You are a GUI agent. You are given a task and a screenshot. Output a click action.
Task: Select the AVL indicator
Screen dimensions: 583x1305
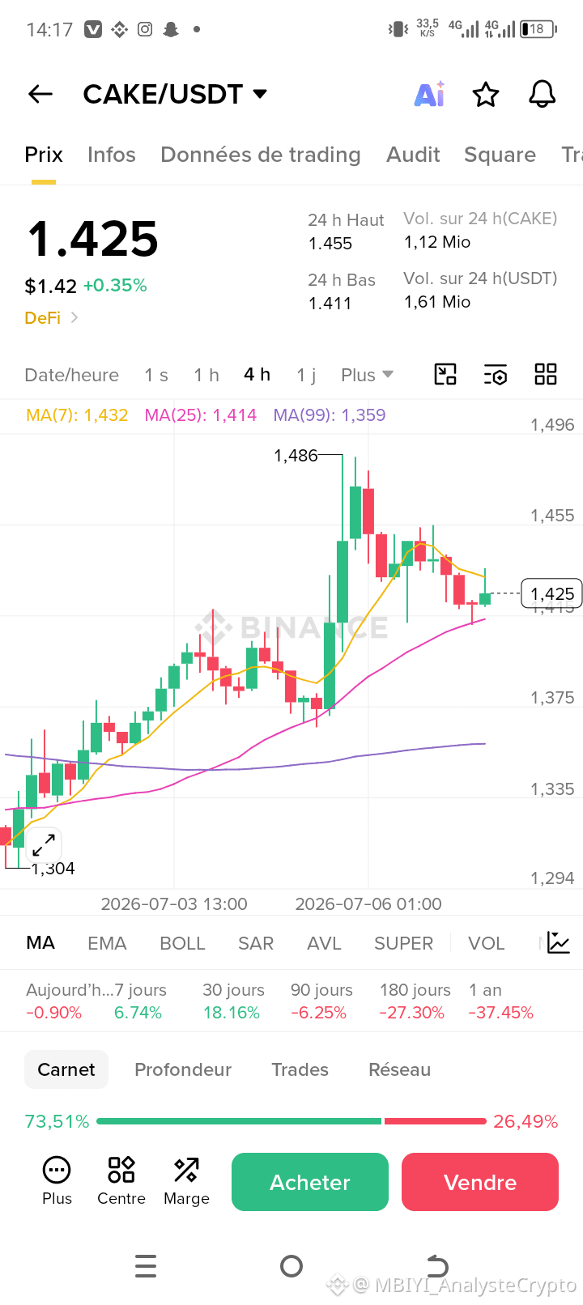point(324,943)
